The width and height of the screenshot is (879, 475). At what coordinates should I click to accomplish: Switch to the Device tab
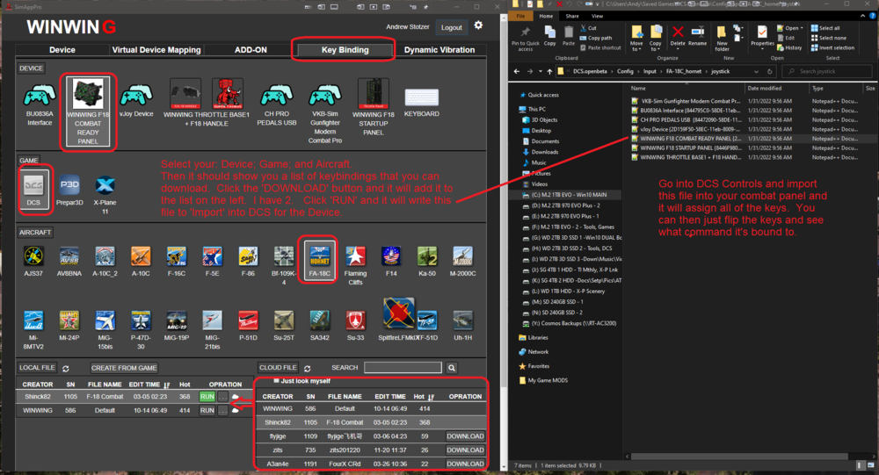[62, 50]
